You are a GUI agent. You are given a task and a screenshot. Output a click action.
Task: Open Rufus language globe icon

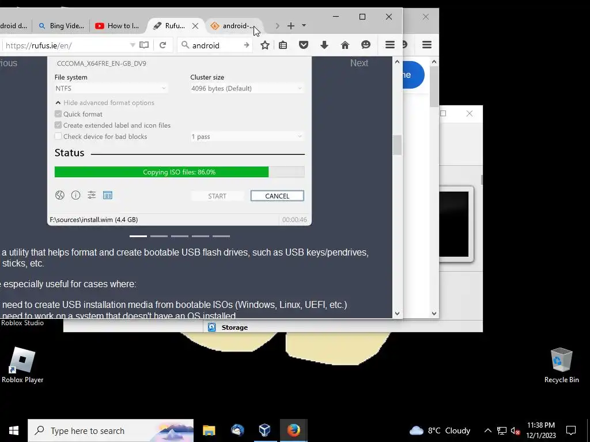point(60,195)
